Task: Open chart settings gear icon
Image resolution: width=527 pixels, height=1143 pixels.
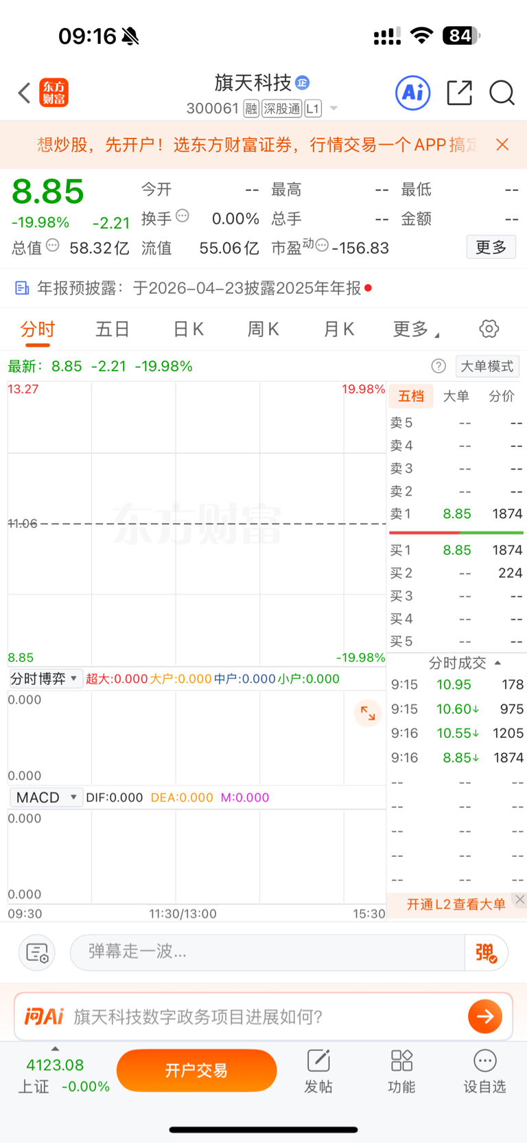Action: pyautogui.click(x=489, y=329)
